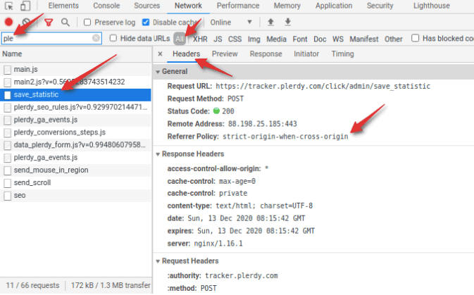The width and height of the screenshot is (474, 295).
Task: Select send_scroll request in the list
Action: 32,182
